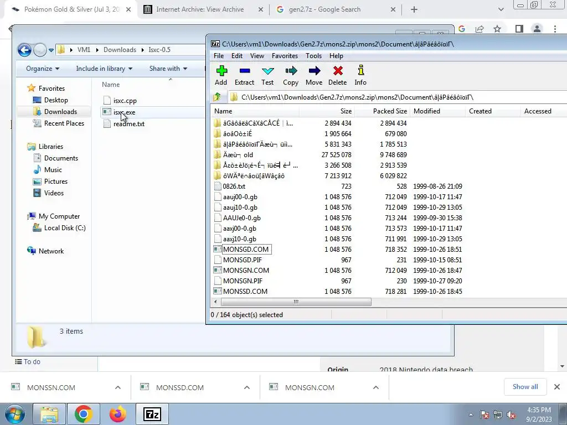Open Info in 7-Zip toolbar

360,75
